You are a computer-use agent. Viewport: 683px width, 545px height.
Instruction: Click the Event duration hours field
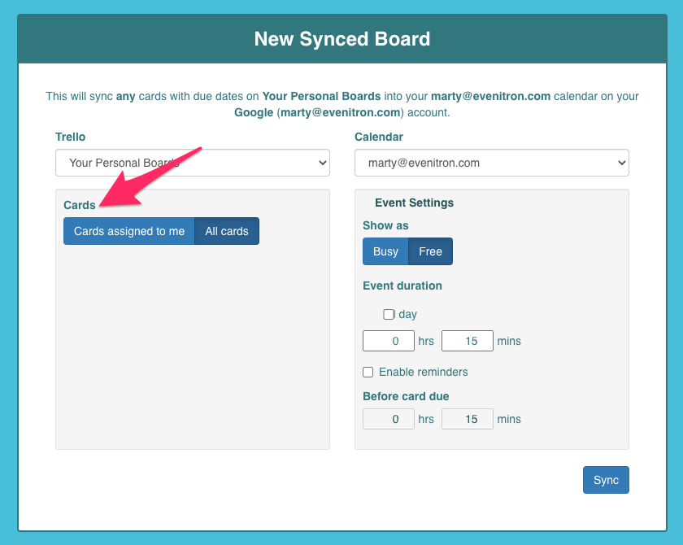coord(389,341)
